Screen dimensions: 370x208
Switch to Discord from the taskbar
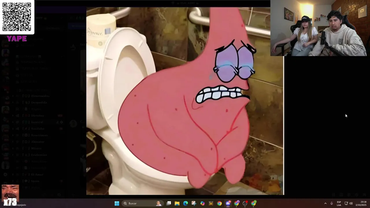click(x=228, y=203)
